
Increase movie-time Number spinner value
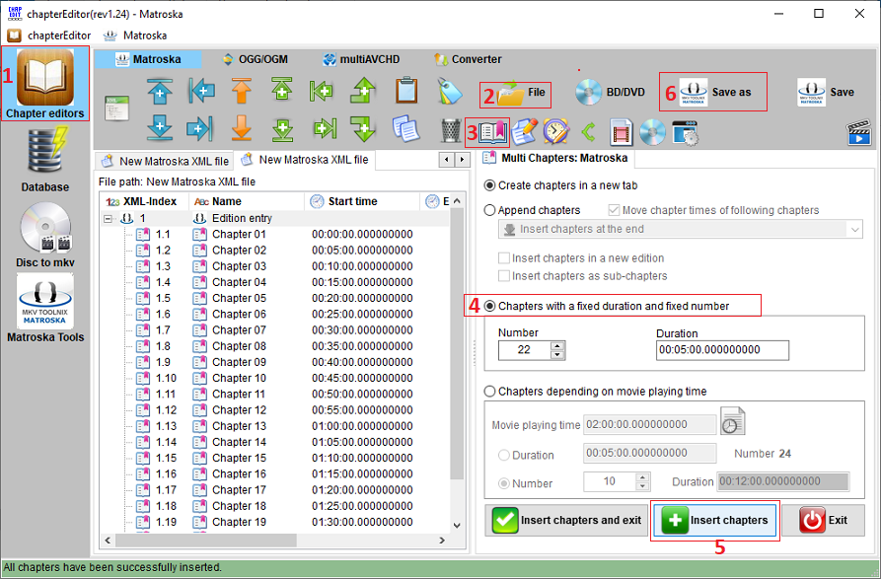(x=642, y=476)
